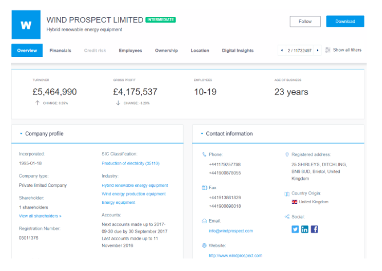The width and height of the screenshot is (382, 271).
Task: Click the website globe icon
Action: click(x=205, y=245)
